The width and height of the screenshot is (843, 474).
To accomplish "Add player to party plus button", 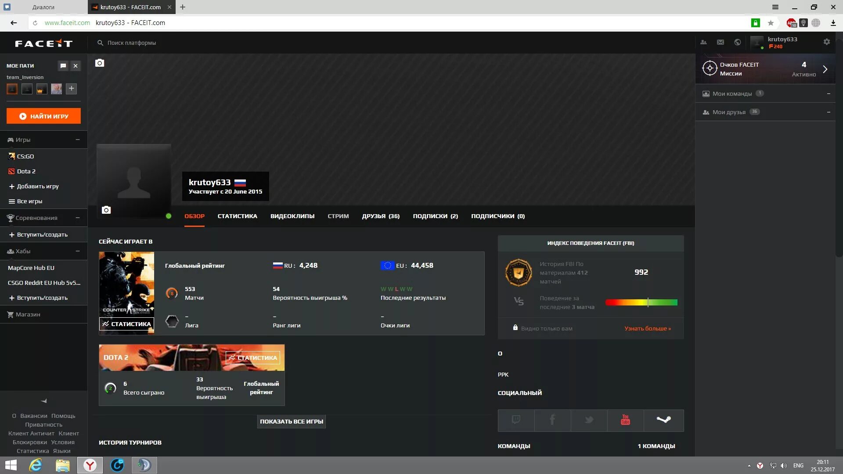I will pyautogui.click(x=72, y=89).
